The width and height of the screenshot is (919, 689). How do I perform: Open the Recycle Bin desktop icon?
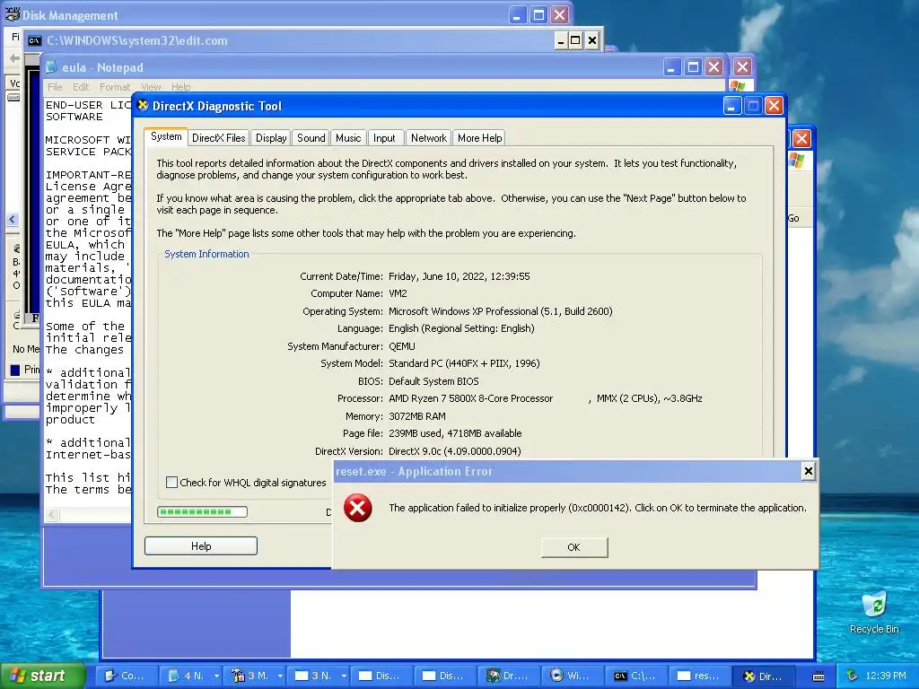pos(874,614)
